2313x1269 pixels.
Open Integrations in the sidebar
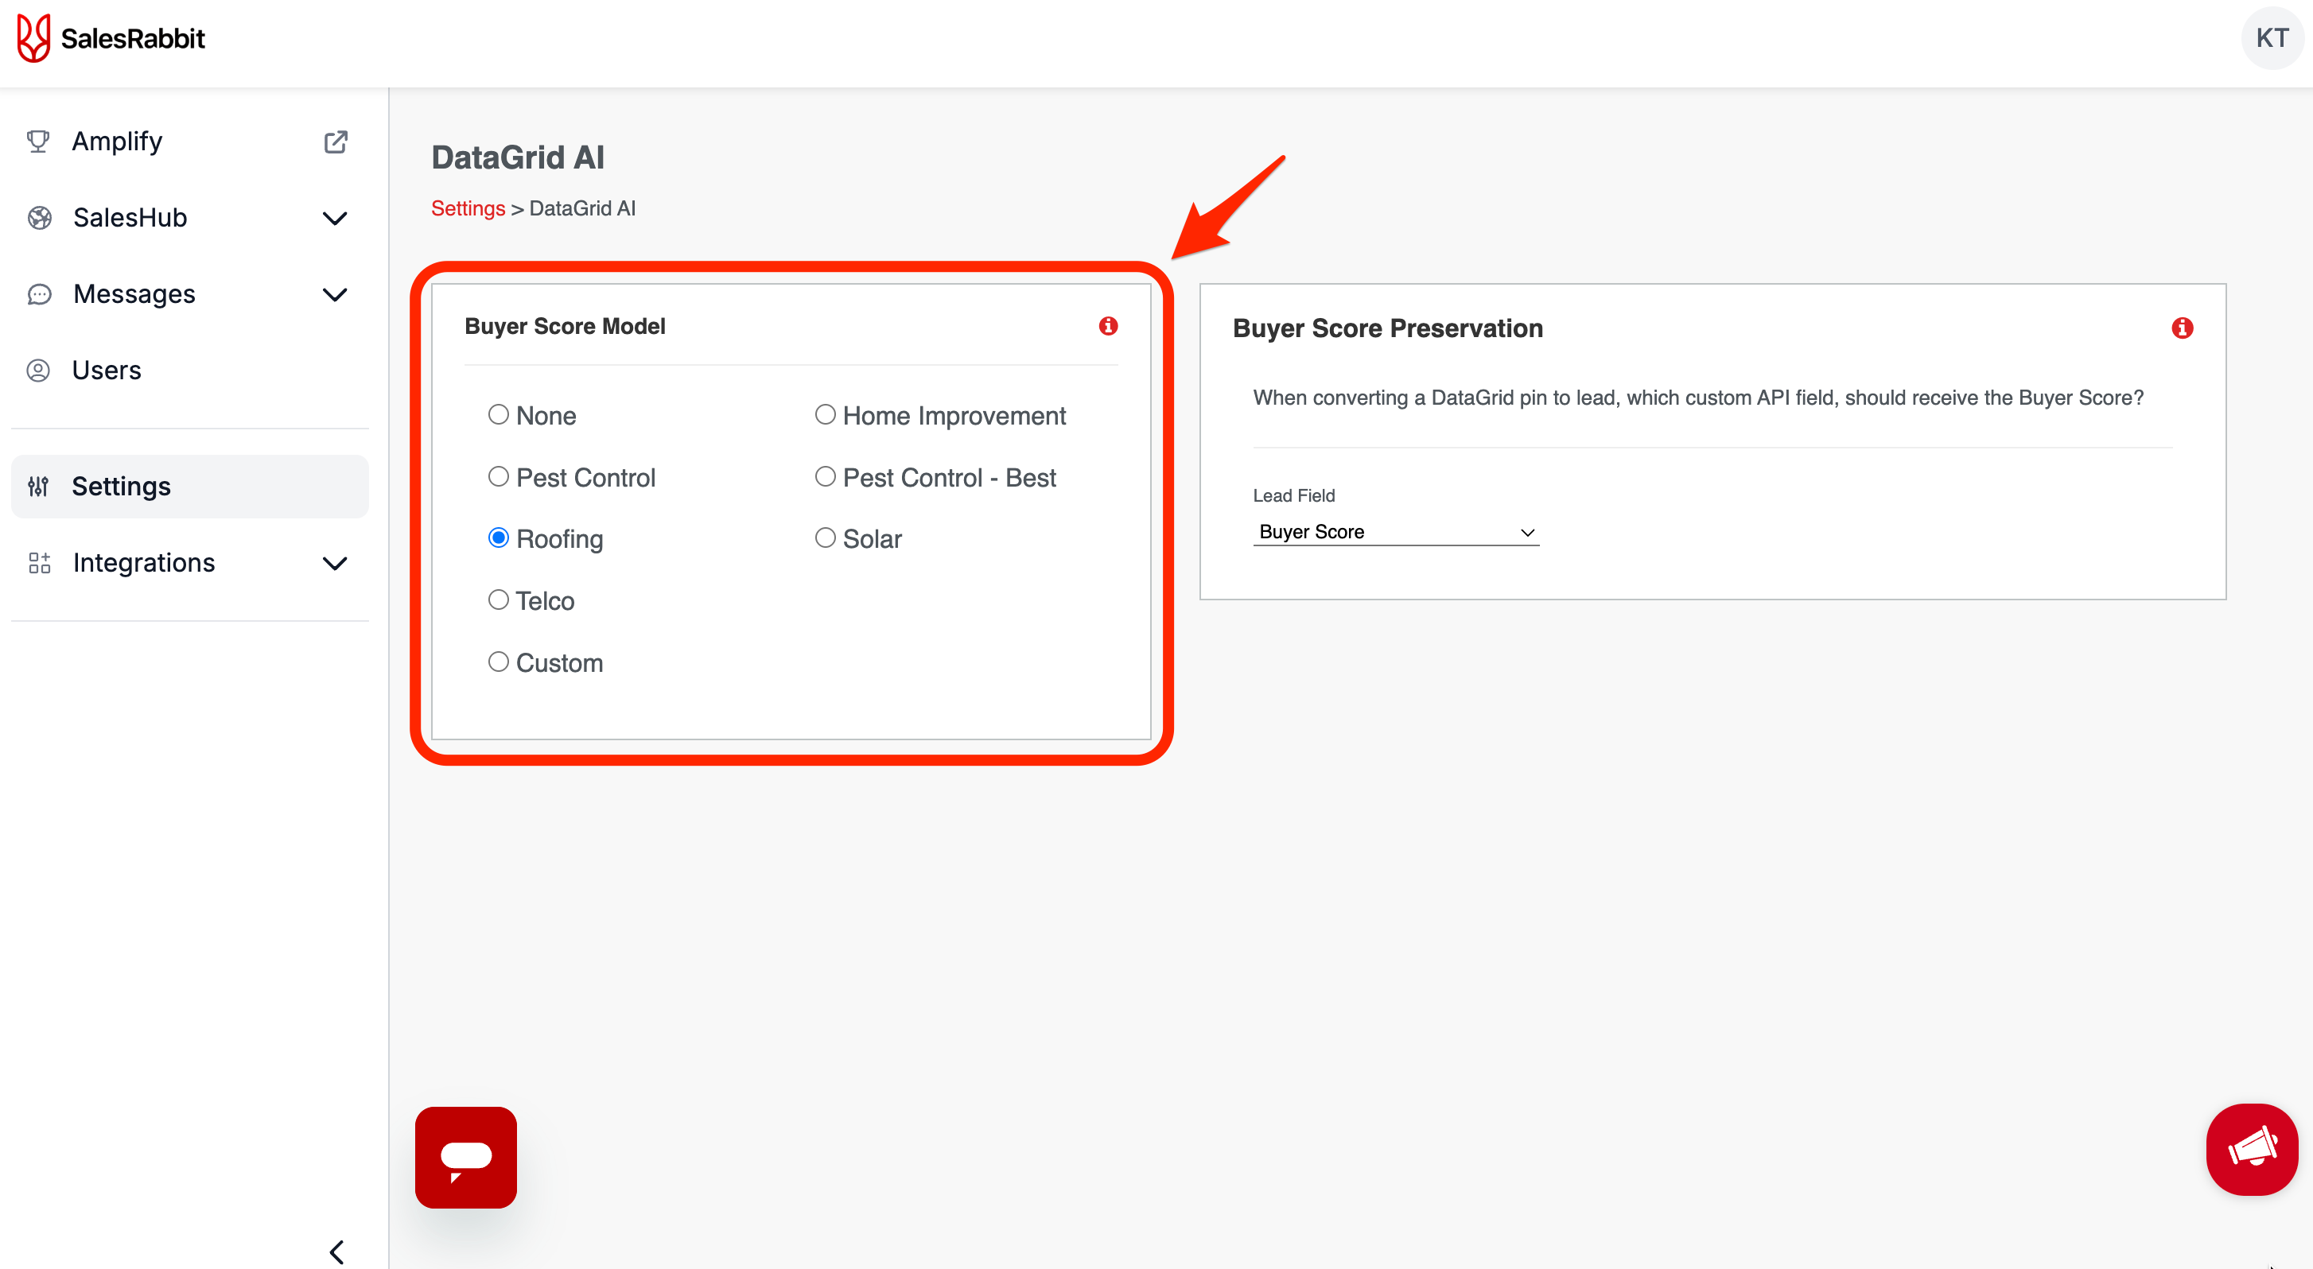click(x=189, y=563)
